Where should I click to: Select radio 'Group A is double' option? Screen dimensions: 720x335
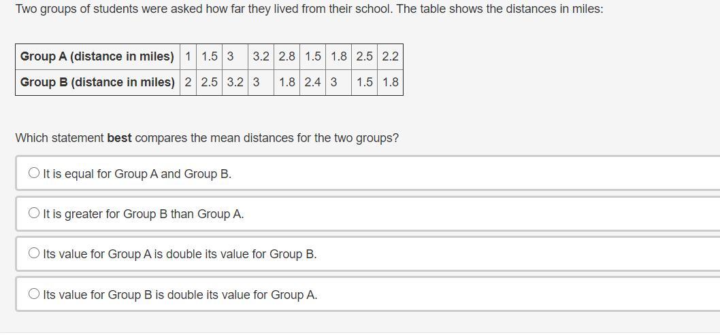click(34, 253)
